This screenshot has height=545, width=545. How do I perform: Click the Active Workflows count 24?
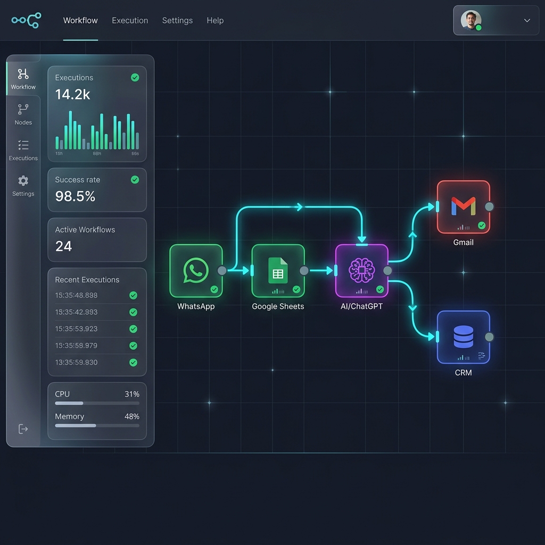coord(63,246)
